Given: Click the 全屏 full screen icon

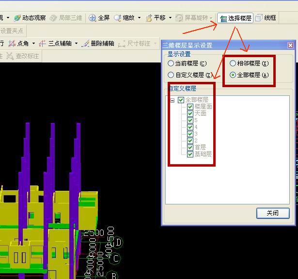Looking at the screenshot, I should (93, 18).
